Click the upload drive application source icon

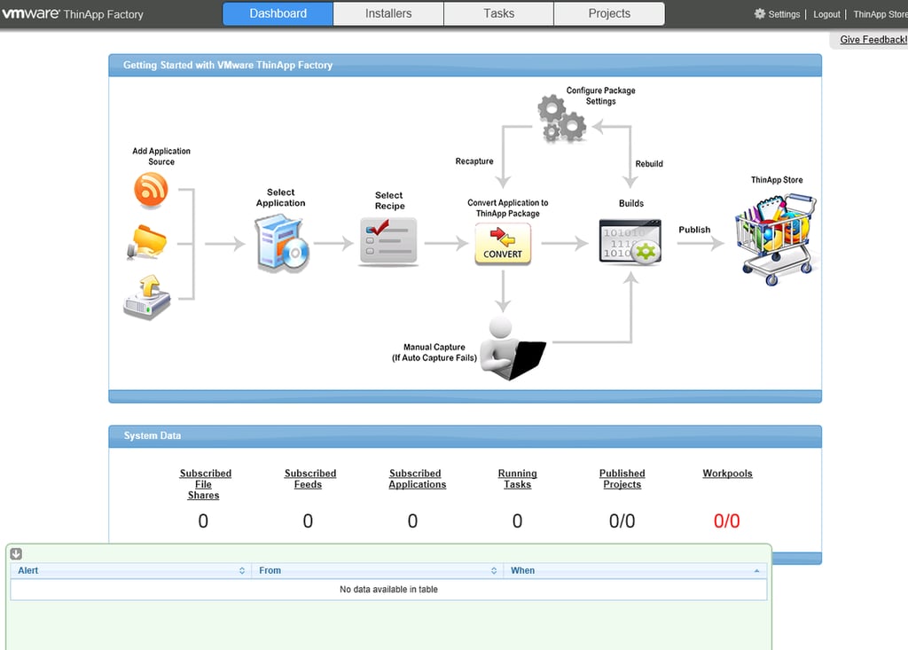pos(147,296)
